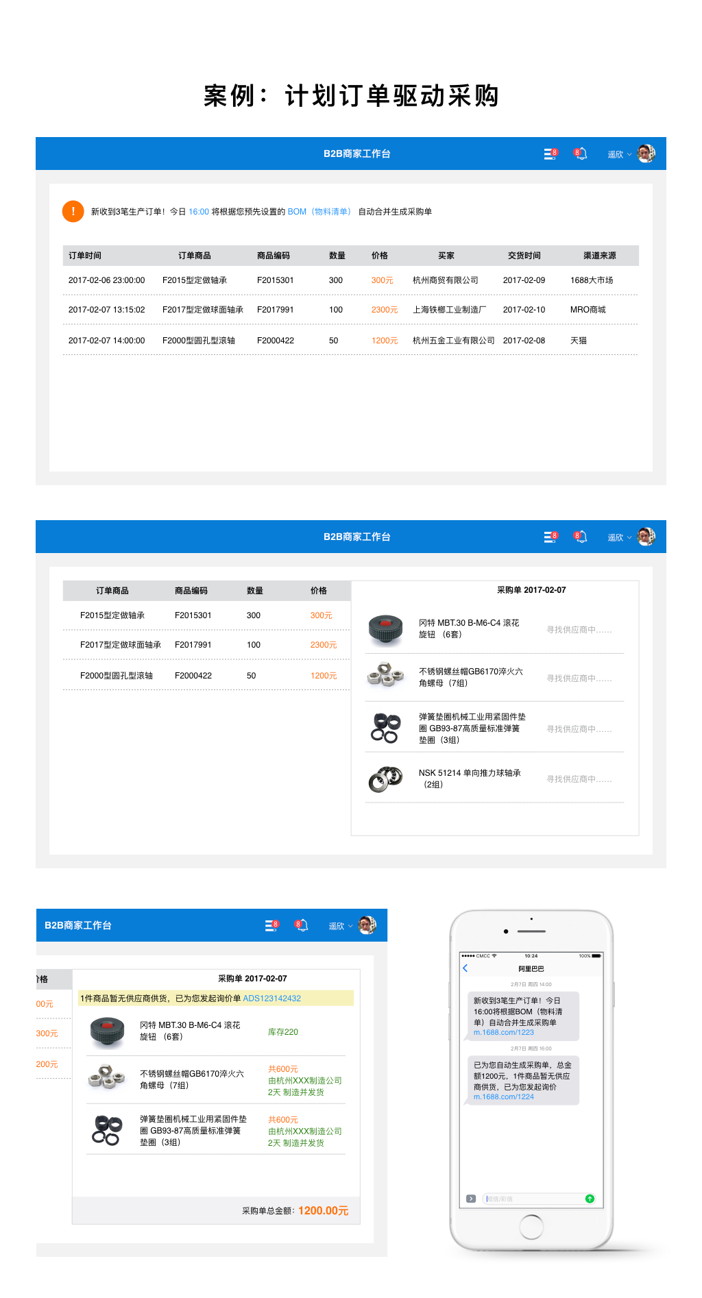The height and width of the screenshot is (1298, 702).
Task: Select order row dated 2017-02-07 13:15:02
Action: pyautogui.click(x=350, y=310)
